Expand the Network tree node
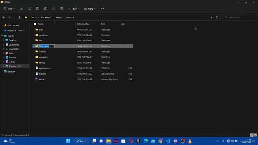This screenshot has height=145, width=258. pos(2,72)
